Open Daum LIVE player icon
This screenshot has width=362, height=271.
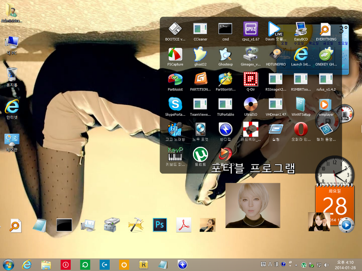274,29
